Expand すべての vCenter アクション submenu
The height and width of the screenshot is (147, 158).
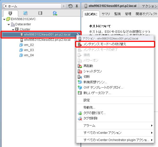tap(115, 133)
